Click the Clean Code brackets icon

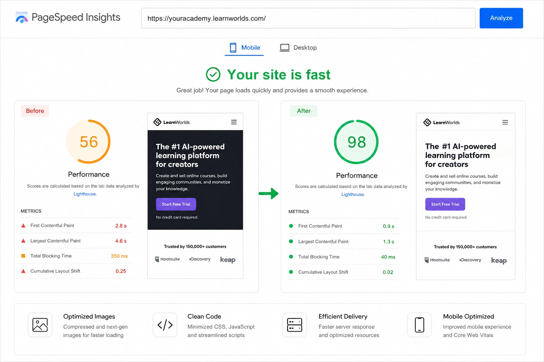(165, 325)
